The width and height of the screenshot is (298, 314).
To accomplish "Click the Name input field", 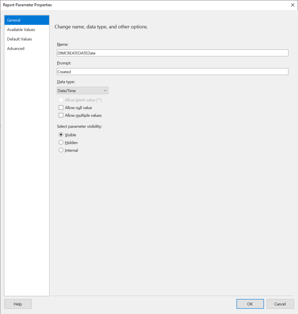I will click(172, 53).
